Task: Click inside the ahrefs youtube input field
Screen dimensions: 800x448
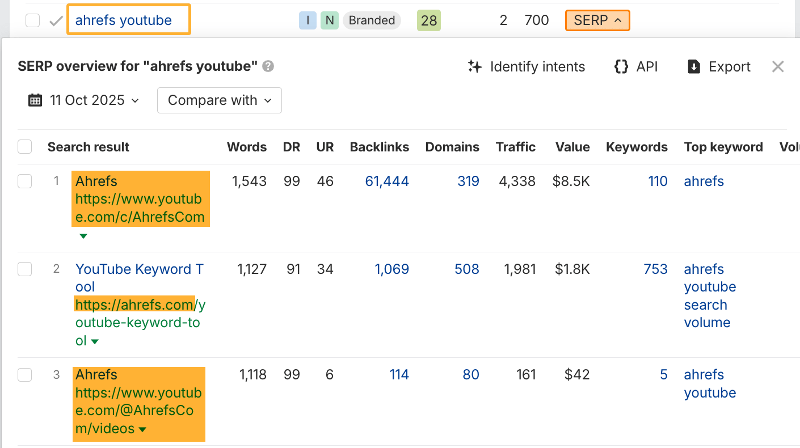Action: 128,20
